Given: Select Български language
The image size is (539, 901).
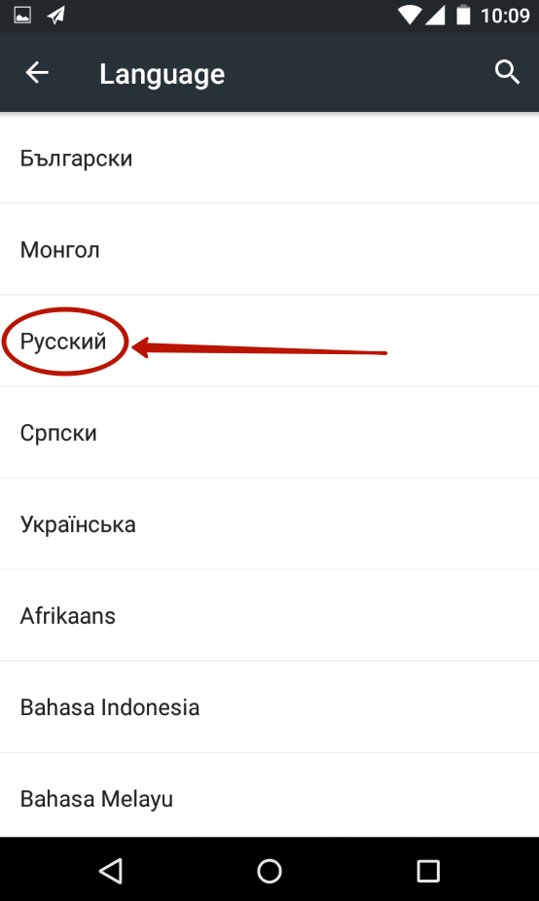Looking at the screenshot, I should click(x=269, y=158).
